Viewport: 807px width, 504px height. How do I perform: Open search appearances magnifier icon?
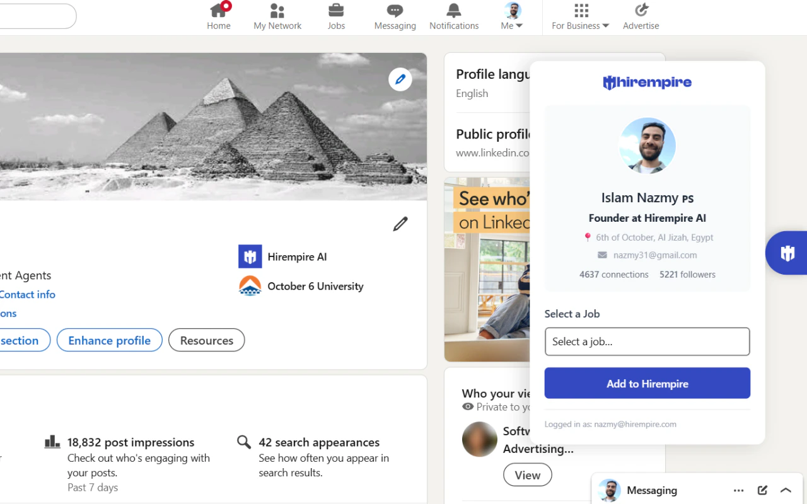pos(244,442)
